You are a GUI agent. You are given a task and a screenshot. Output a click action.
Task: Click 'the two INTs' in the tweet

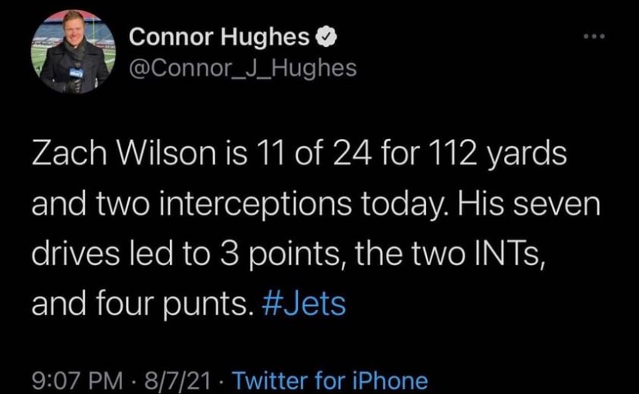447,253
